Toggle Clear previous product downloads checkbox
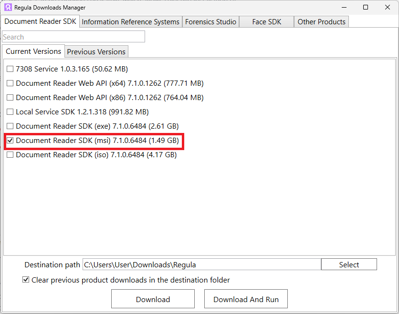Screen dimensions: 399x314 26,280
